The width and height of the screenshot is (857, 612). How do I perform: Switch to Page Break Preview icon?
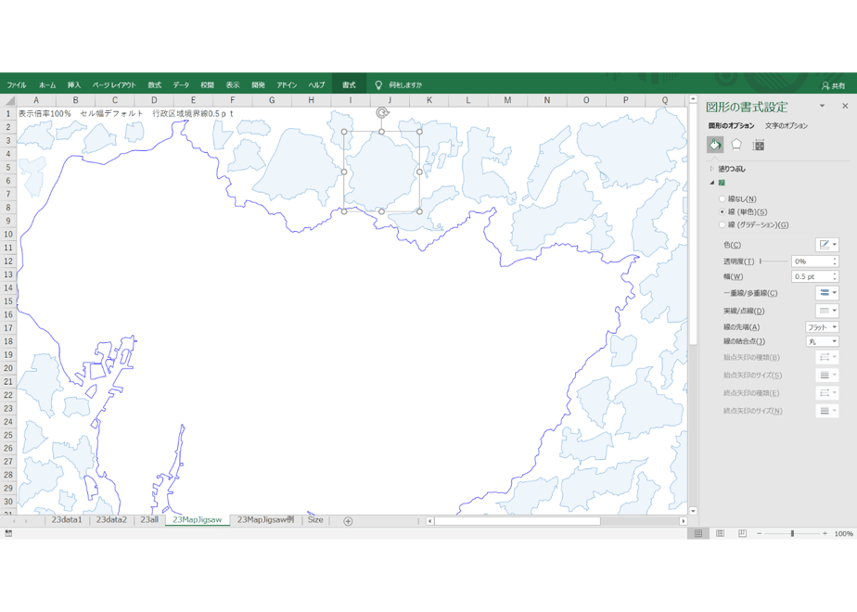(742, 533)
